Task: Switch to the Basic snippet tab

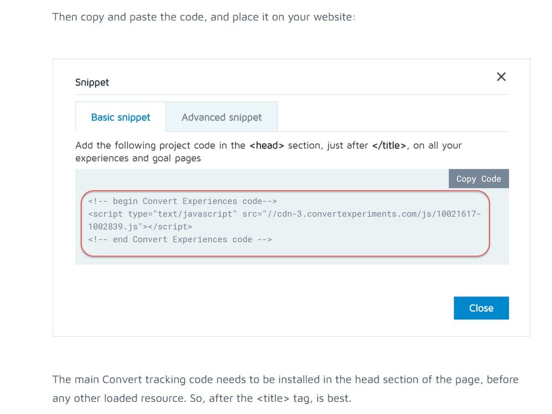Action: coord(121,117)
